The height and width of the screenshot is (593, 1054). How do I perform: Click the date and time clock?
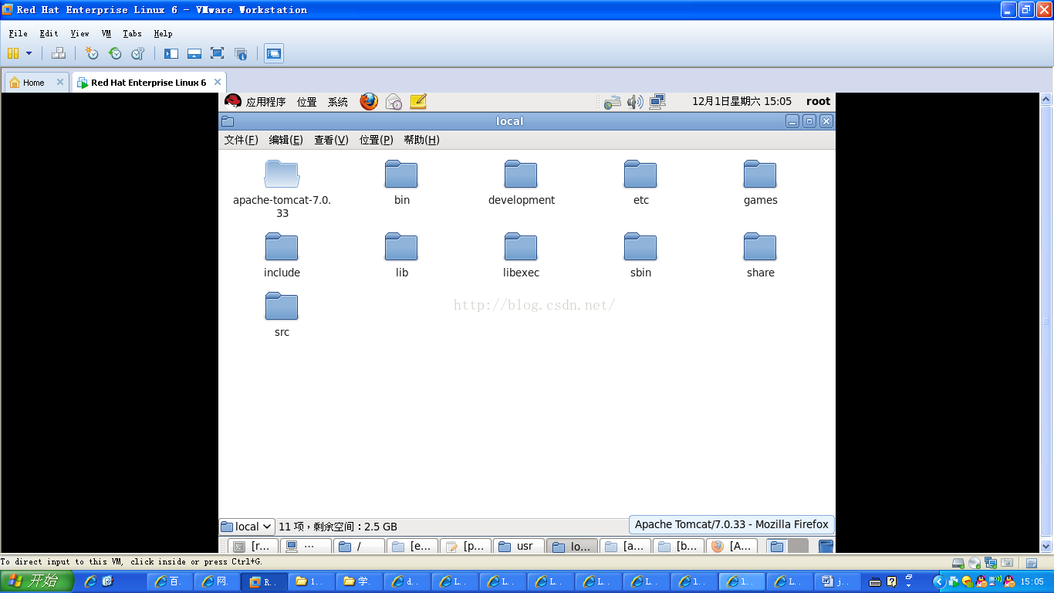click(742, 101)
